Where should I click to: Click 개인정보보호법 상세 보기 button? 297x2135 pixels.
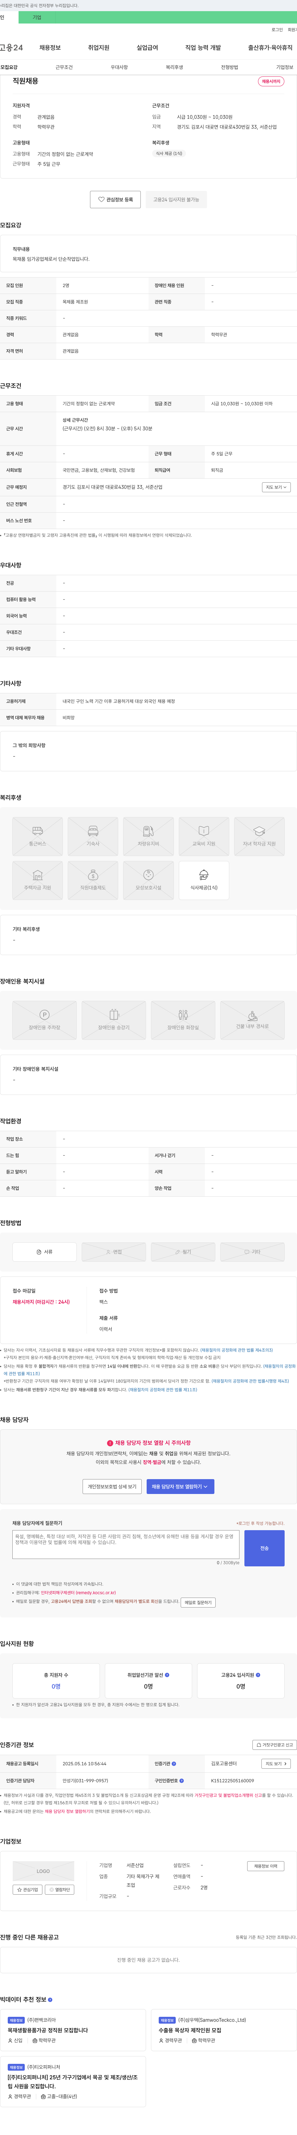click(x=112, y=1487)
